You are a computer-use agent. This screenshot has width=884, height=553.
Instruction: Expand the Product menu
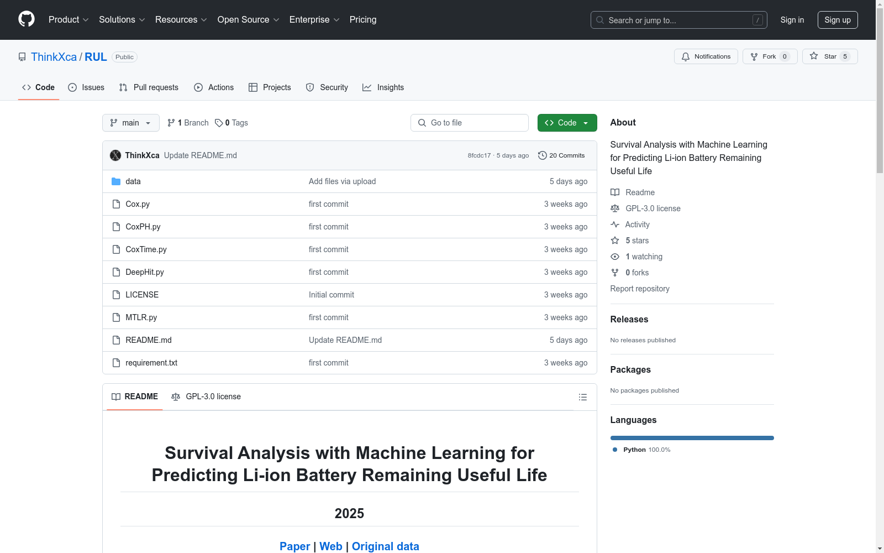pos(69,20)
